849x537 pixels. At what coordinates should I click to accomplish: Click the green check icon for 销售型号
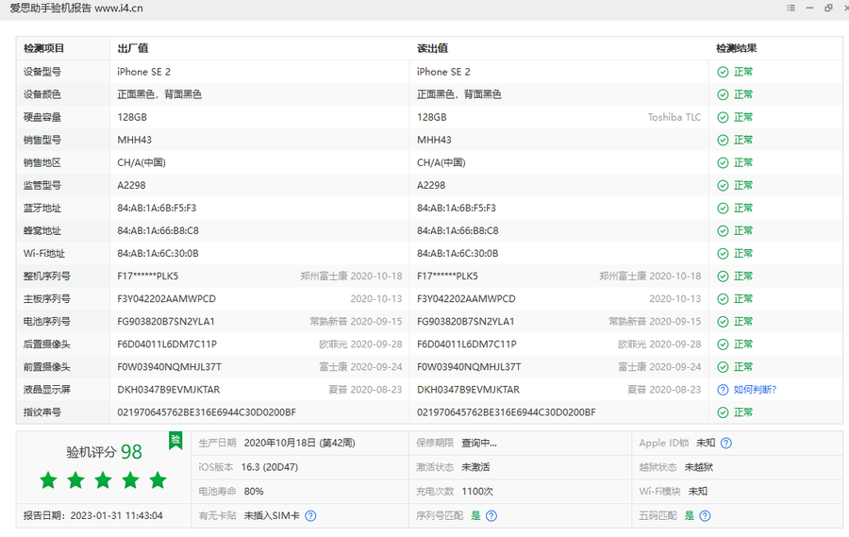723,141
